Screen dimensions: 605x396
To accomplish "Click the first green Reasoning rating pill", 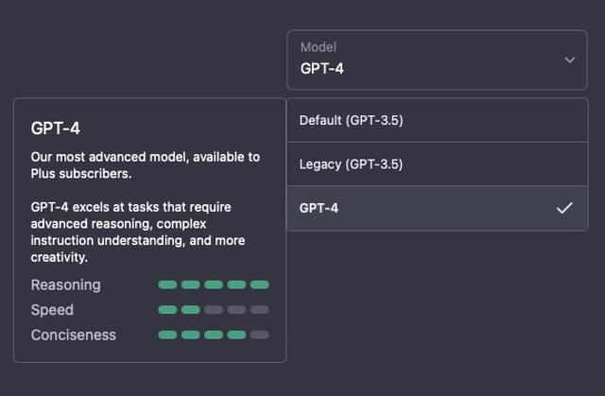I will click(167, 284).
